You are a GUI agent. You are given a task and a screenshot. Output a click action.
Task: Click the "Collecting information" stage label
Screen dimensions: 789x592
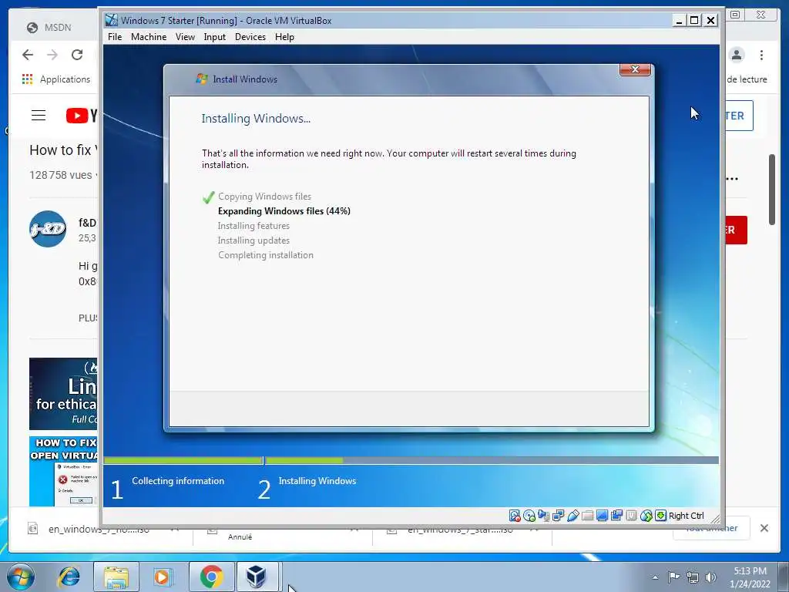178,481
